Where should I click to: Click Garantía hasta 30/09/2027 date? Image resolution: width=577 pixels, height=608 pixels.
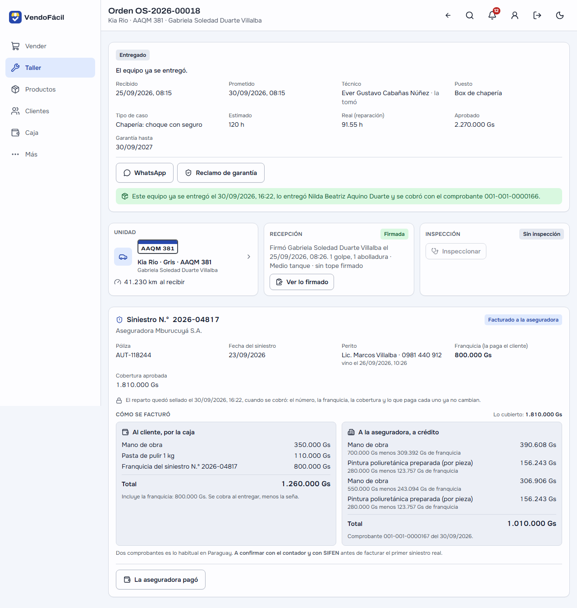[134, 147]
